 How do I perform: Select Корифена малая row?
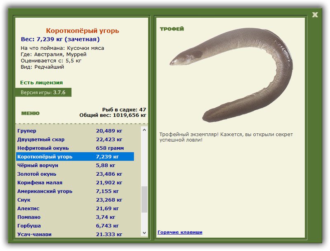point(75,182)
